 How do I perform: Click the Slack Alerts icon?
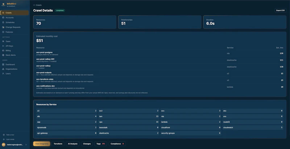[3, 55]
